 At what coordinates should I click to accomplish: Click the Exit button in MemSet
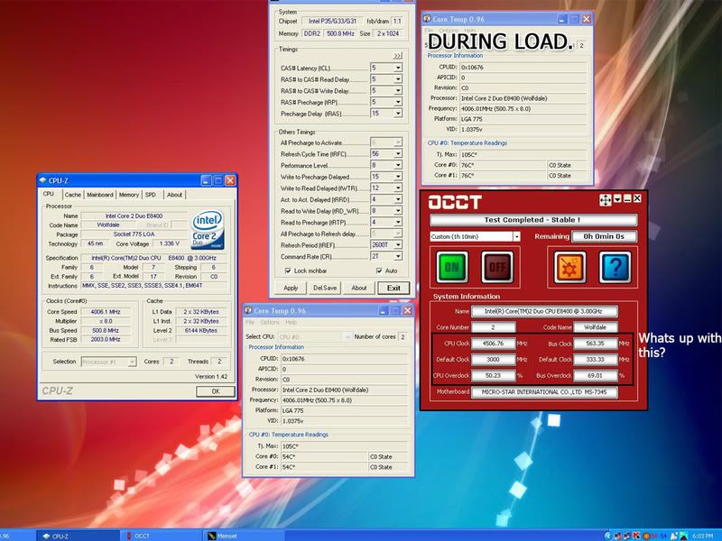pos(393,288)
